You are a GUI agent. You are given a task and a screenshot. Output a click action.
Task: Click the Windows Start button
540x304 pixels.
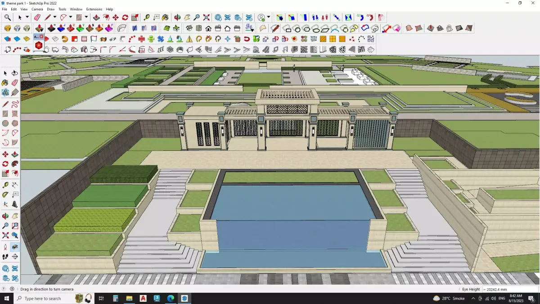[7, 298]
